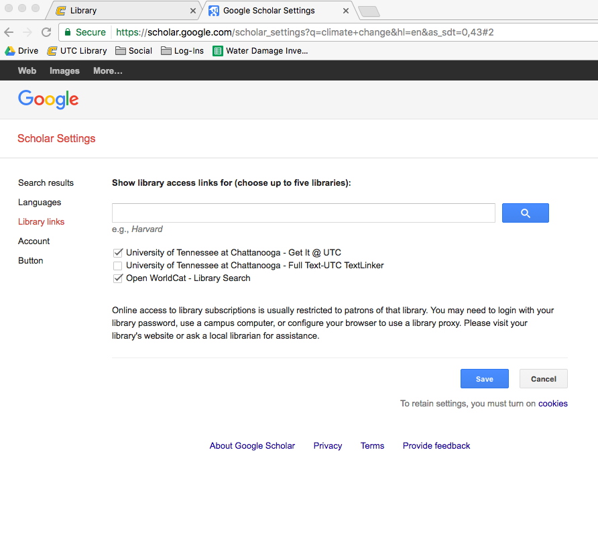Screen dimensions: 598x550
Task: Select Search results in the settings sidebar
Action: coord(46,183)
